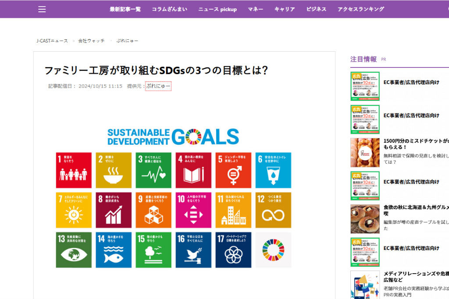Image resolution: width=449 pixels, height=299 pixels.
Task: Click SDG goal 6 clean water tile
Action: click(273, 170)
